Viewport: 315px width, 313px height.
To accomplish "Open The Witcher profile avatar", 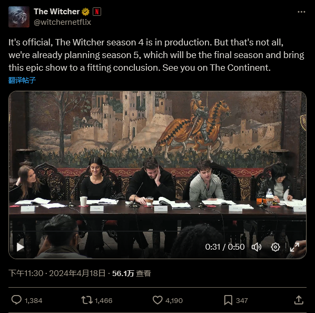I will pos(19,17).
